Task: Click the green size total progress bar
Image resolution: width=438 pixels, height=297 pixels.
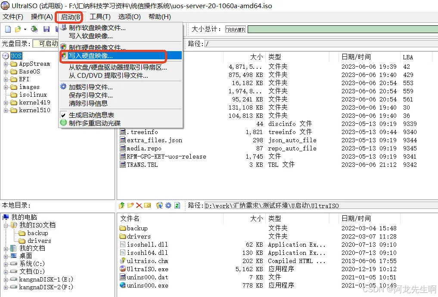Action: point(340,29)
